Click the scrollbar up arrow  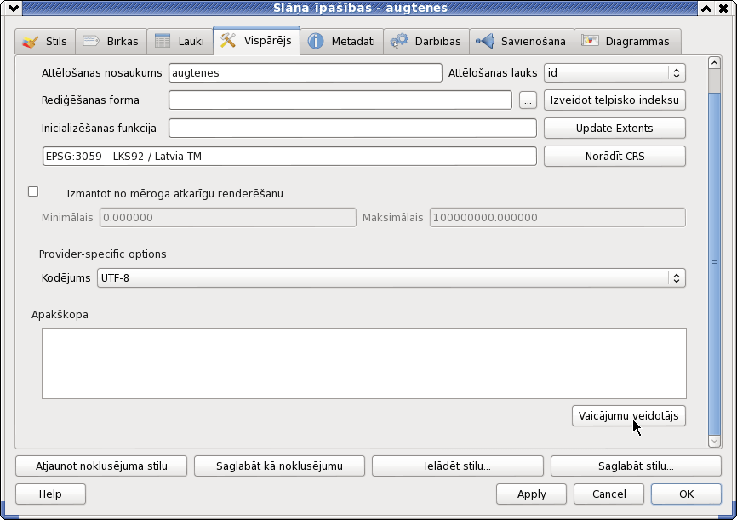pyautogui.click(x=714, y=62)
